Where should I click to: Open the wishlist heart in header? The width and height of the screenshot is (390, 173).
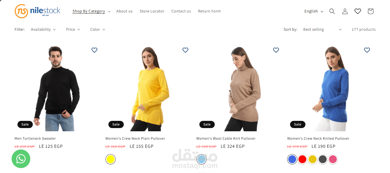[357, 11]
